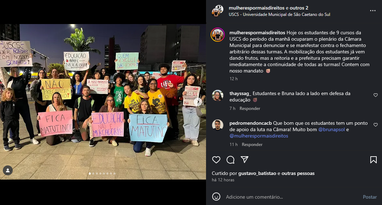Viewport: 382px width, 205px height.
Task: Open the comment bubble icon
Action: point(230,160)
